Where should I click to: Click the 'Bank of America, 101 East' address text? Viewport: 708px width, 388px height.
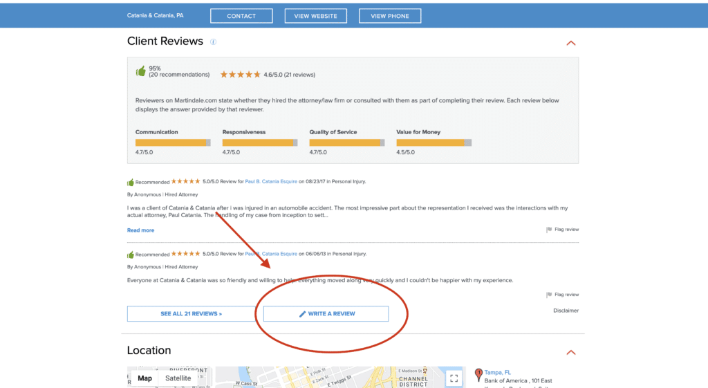click(518, 381)
